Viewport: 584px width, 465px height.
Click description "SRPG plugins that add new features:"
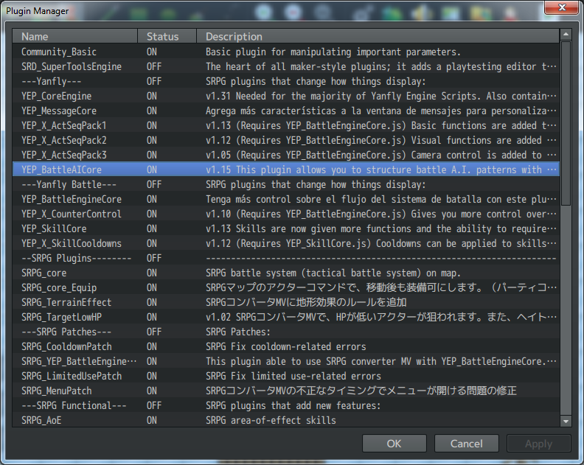(293, 405)
